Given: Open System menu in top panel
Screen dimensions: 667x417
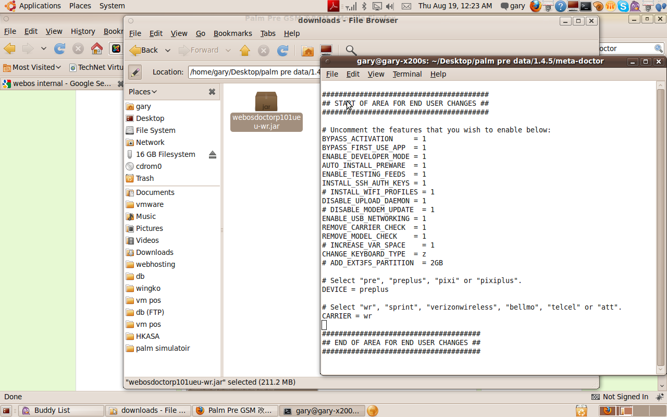Looking at the screenshot, I should (112, 6).
